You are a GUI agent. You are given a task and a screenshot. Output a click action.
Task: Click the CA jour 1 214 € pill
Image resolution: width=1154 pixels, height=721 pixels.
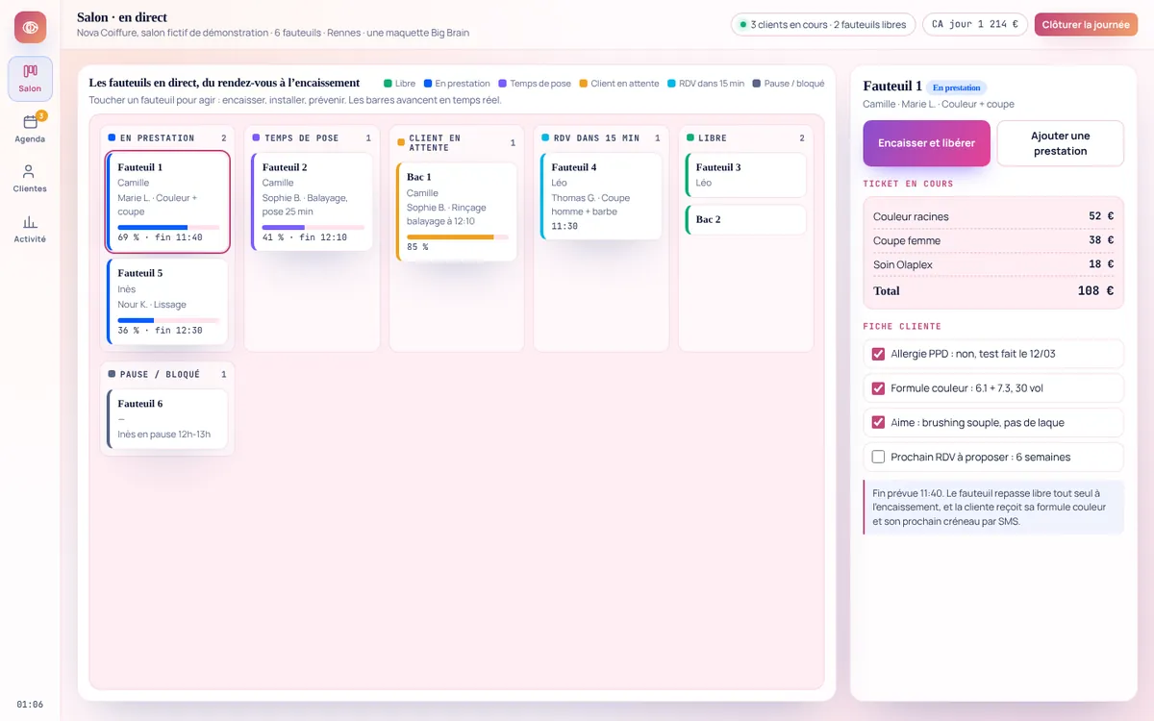(x=975, y=25)
